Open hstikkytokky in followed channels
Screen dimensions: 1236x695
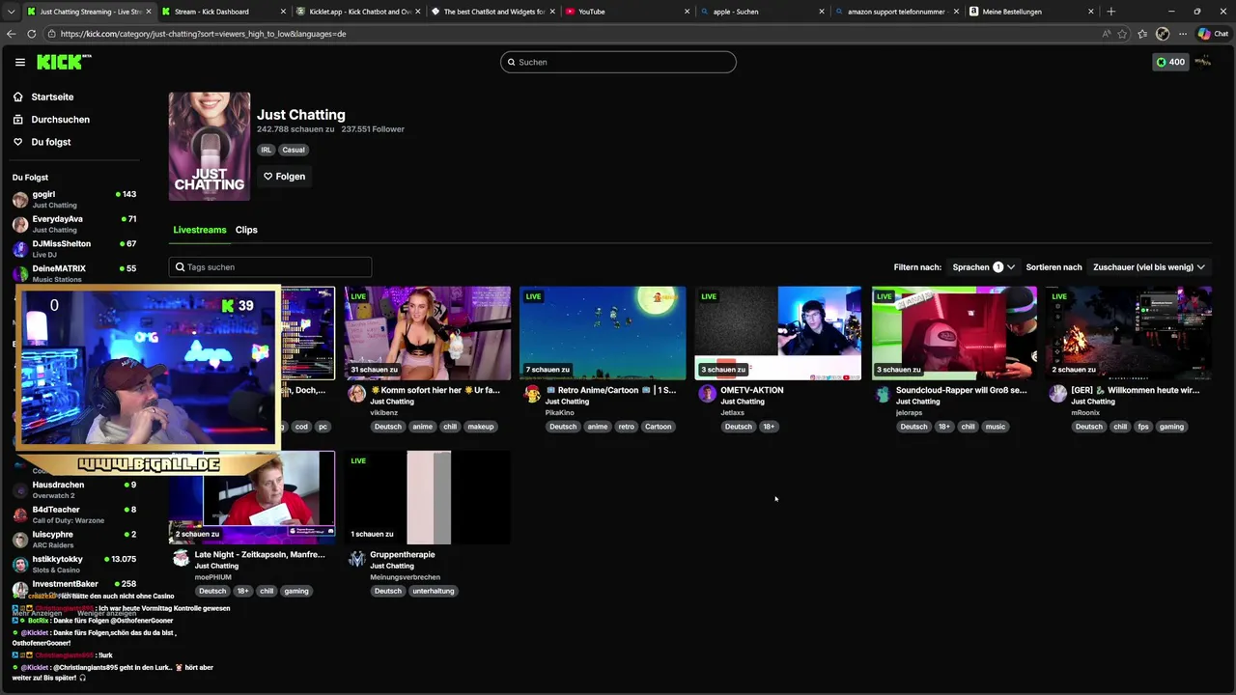click(75, 564)
